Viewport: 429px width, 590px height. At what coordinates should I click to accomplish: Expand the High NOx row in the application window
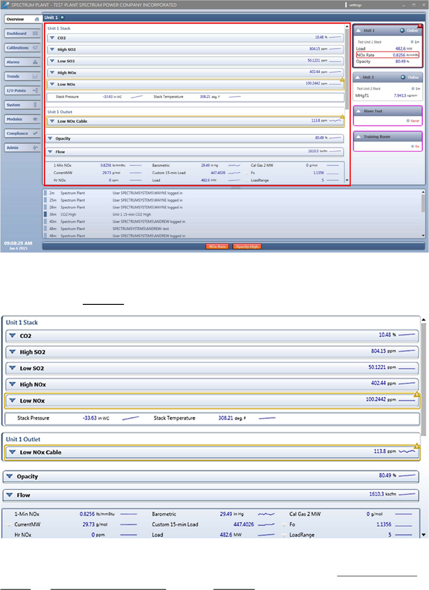click(x=52, y=73)
